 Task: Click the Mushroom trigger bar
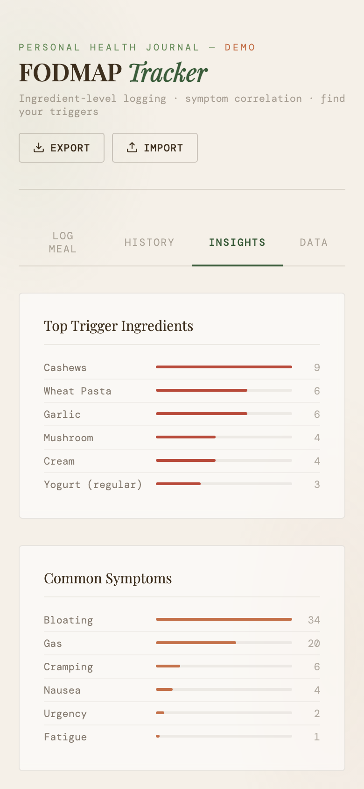click(224, 437)
